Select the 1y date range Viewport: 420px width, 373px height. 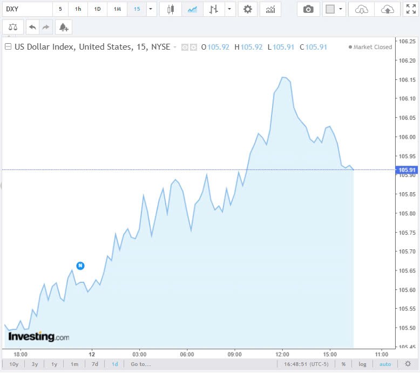[55, 364]
